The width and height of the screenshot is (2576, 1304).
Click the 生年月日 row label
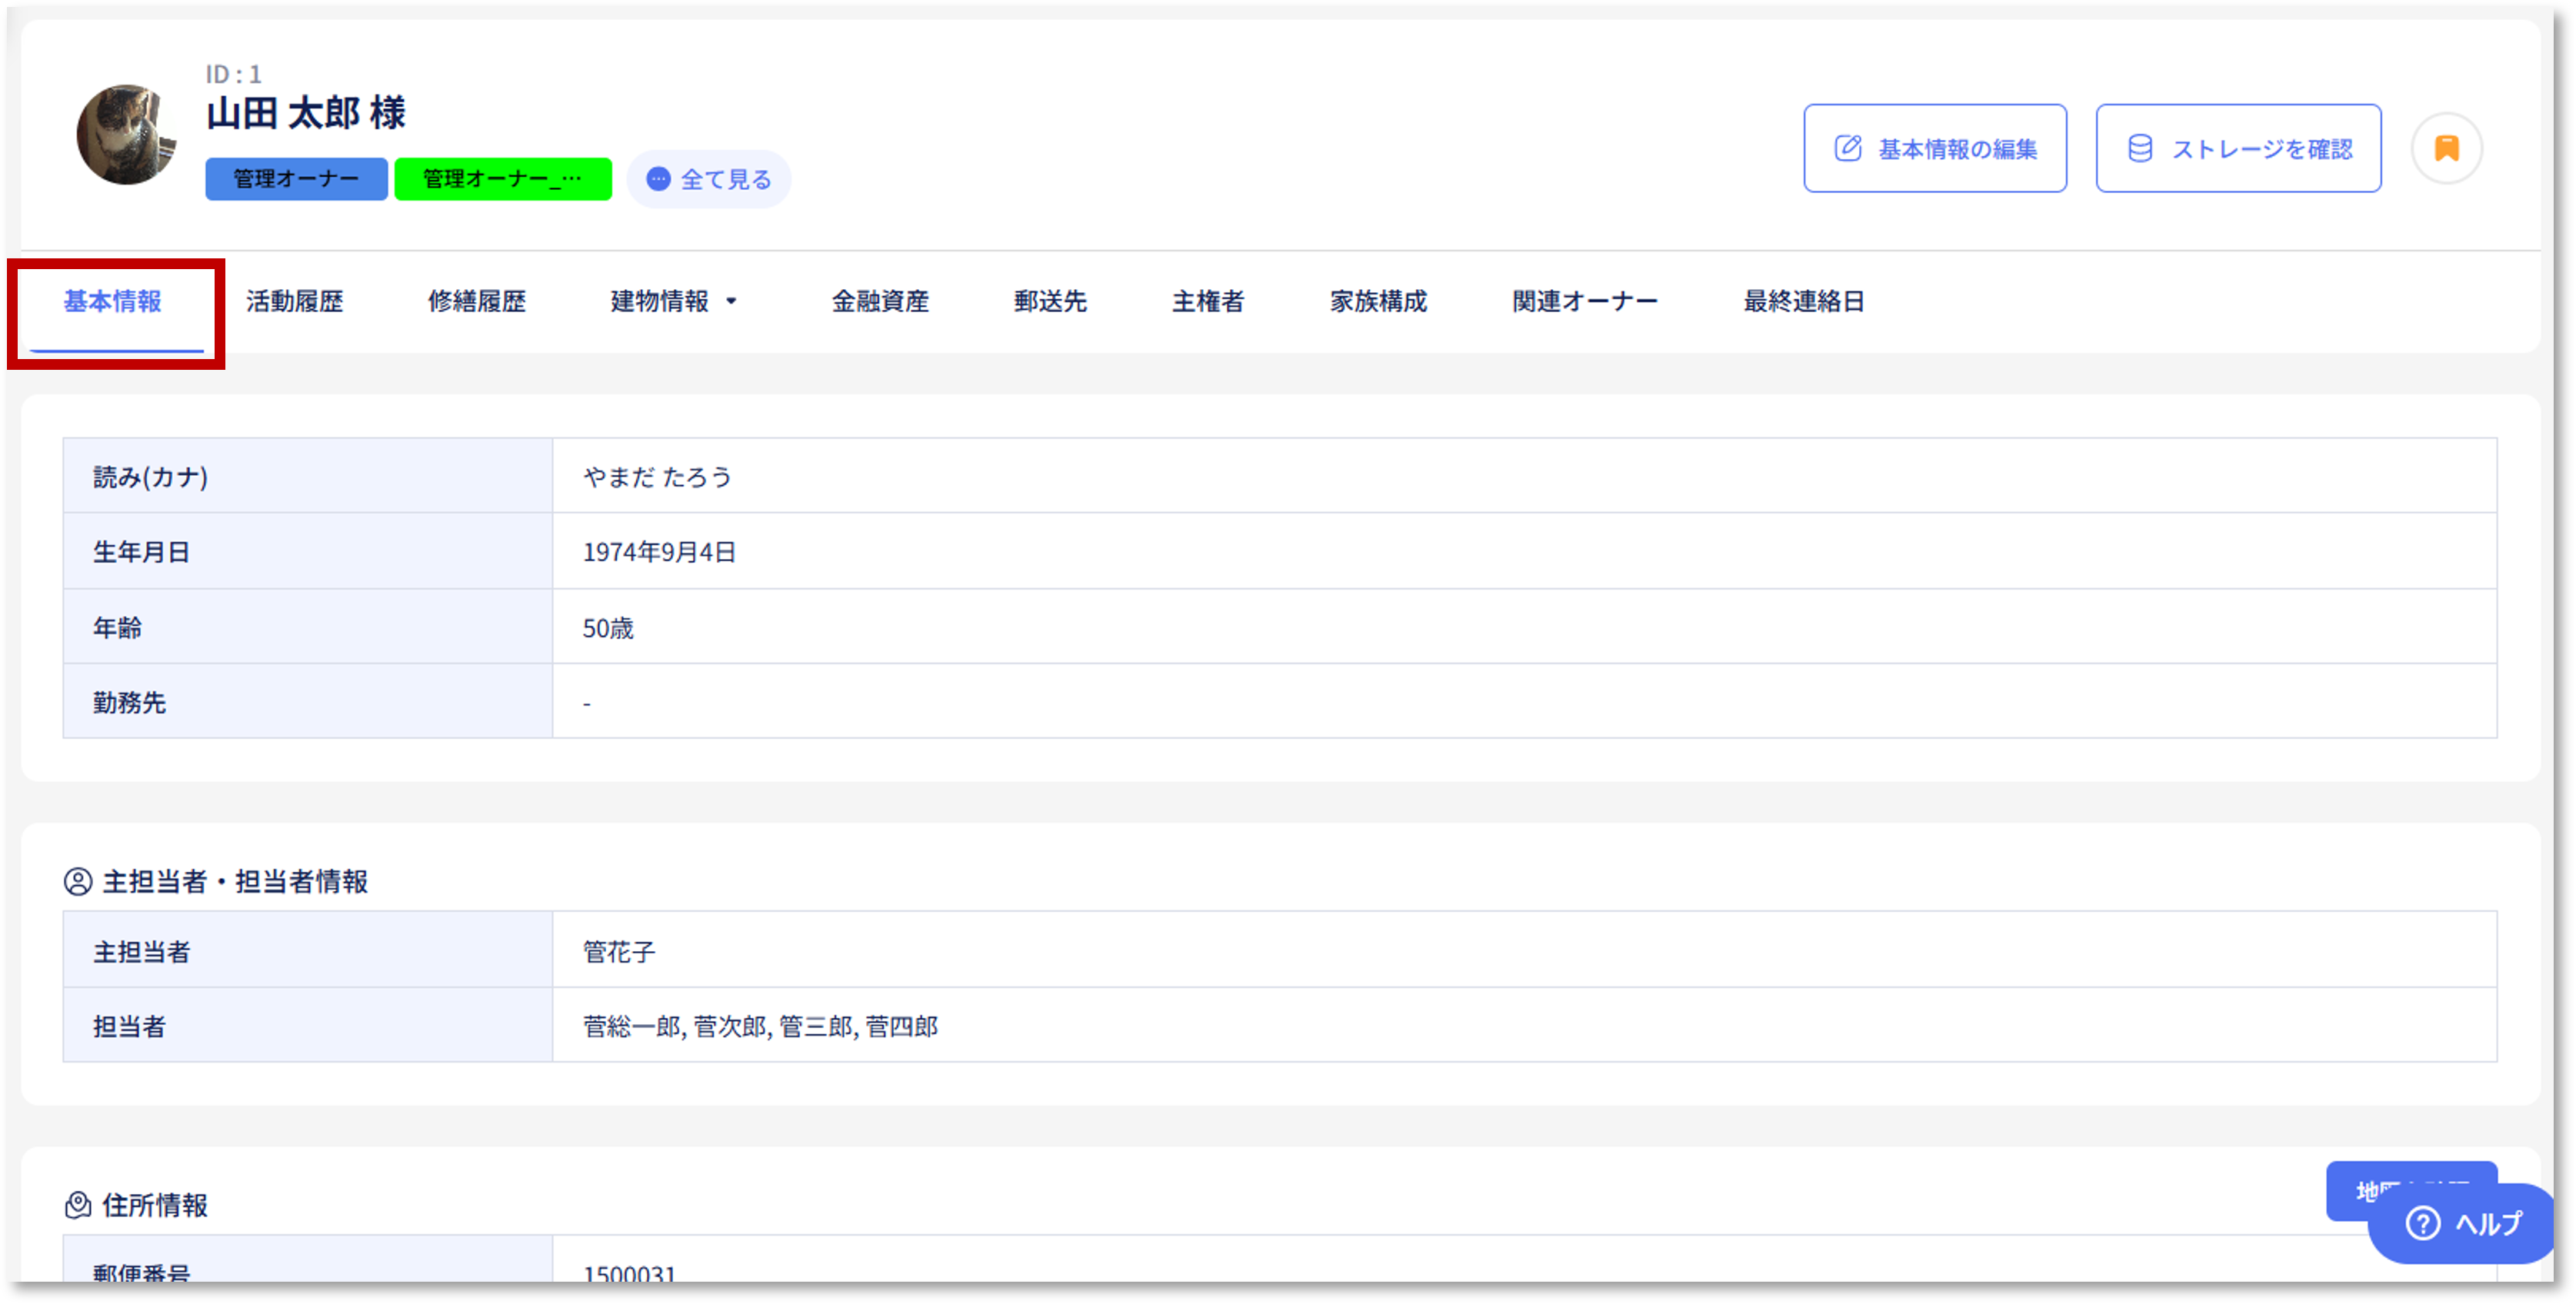pos(141,551)
